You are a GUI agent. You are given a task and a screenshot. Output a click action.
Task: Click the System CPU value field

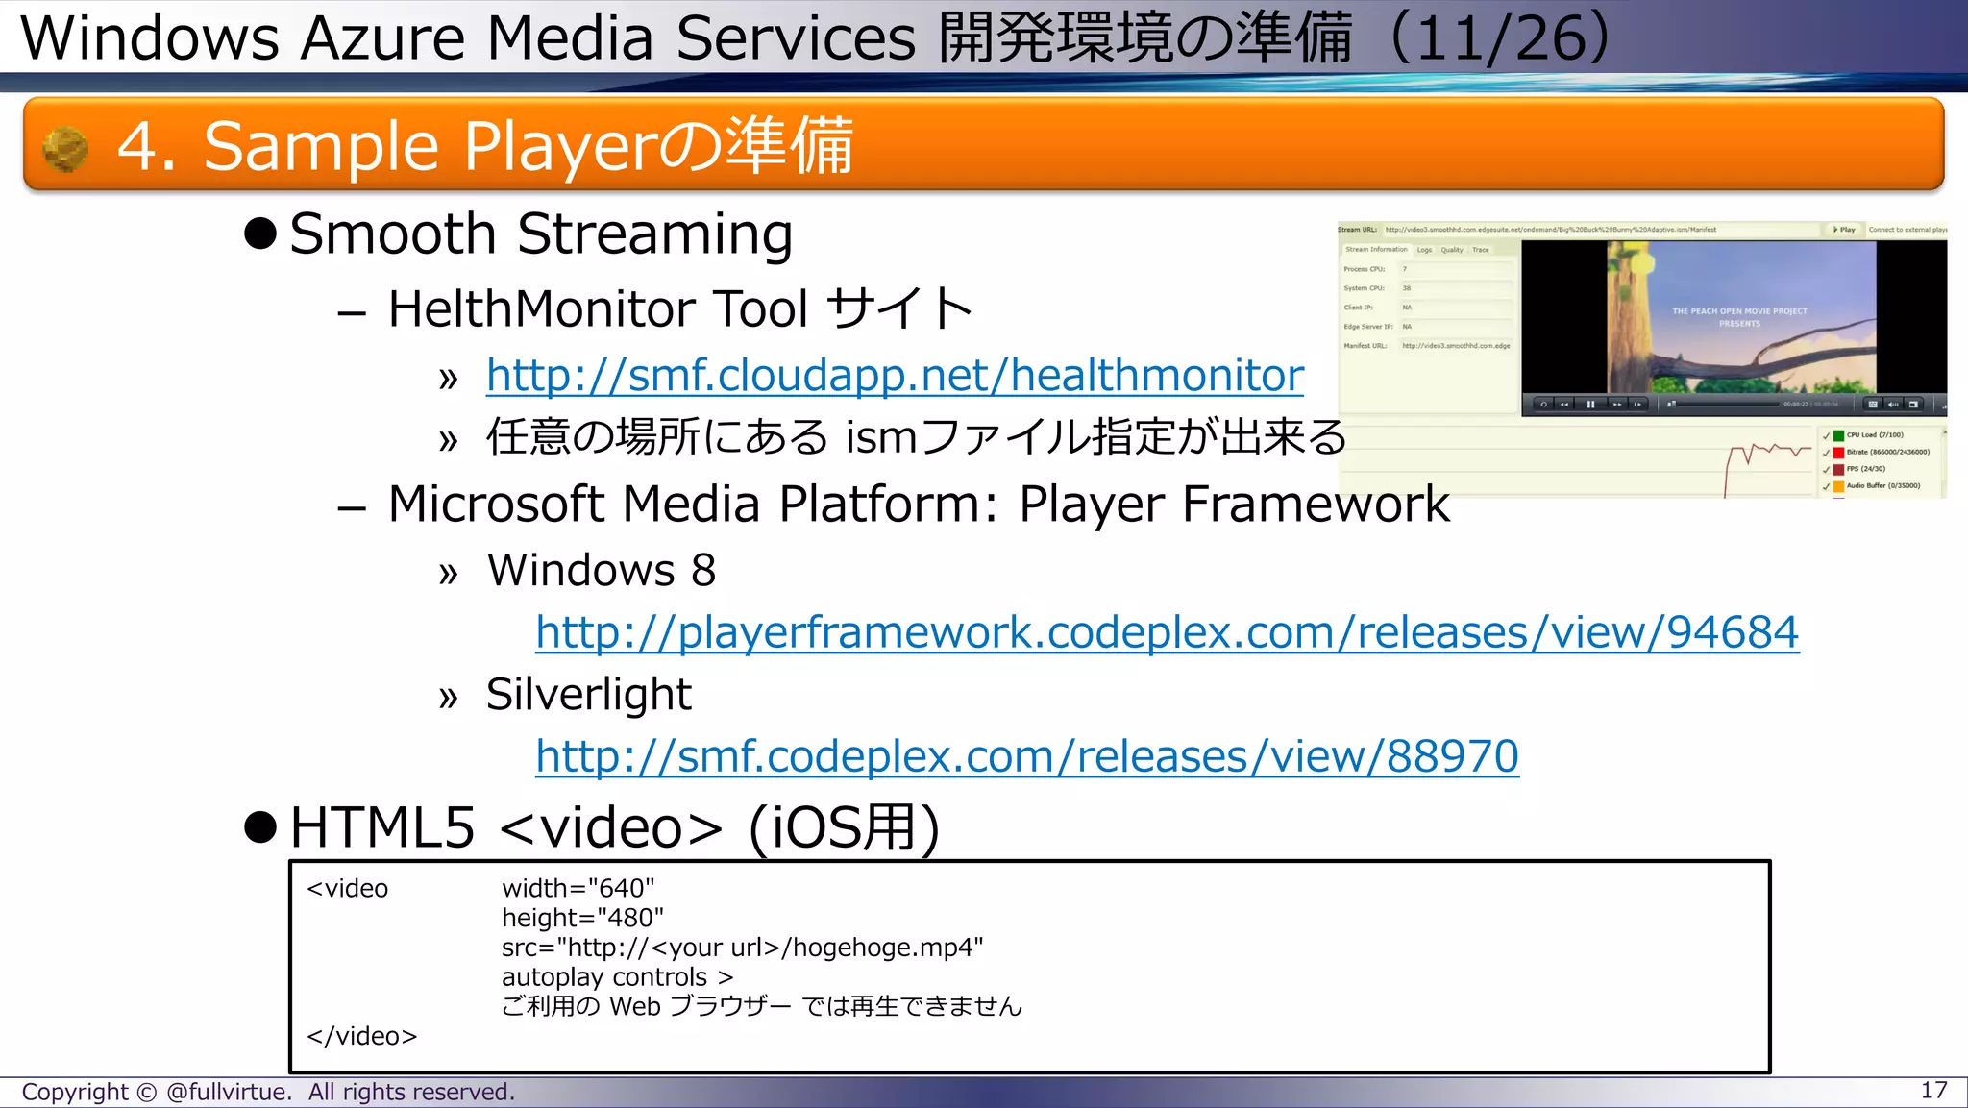point(1456,288)
